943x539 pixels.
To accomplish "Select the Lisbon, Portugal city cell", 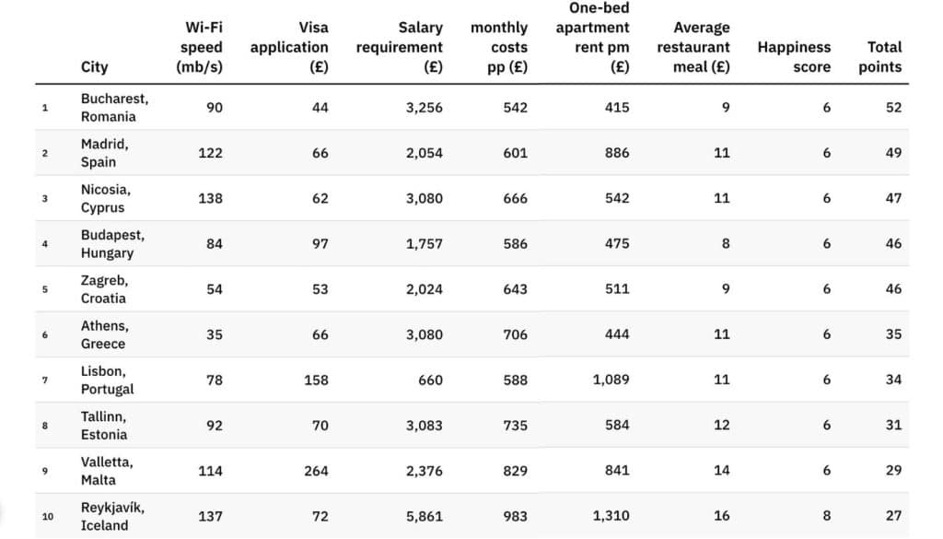I will [x=107, y=380].
